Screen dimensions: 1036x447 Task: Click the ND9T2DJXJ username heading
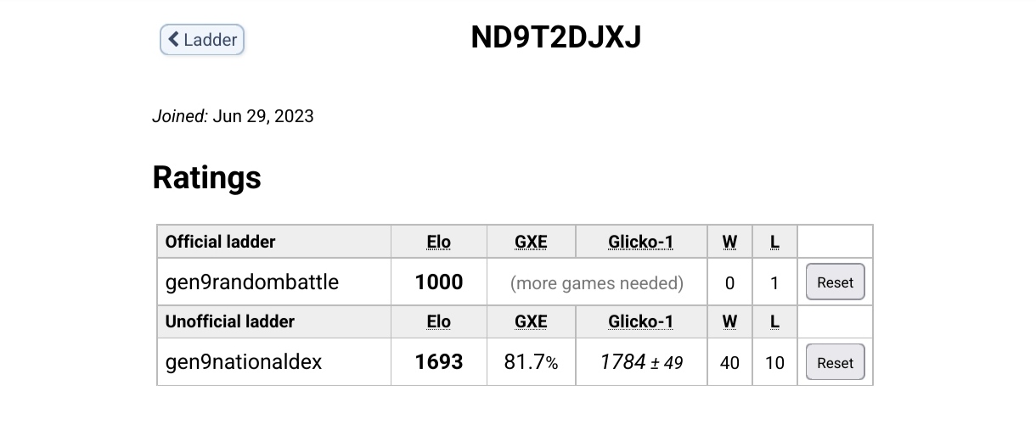[556, 37]
